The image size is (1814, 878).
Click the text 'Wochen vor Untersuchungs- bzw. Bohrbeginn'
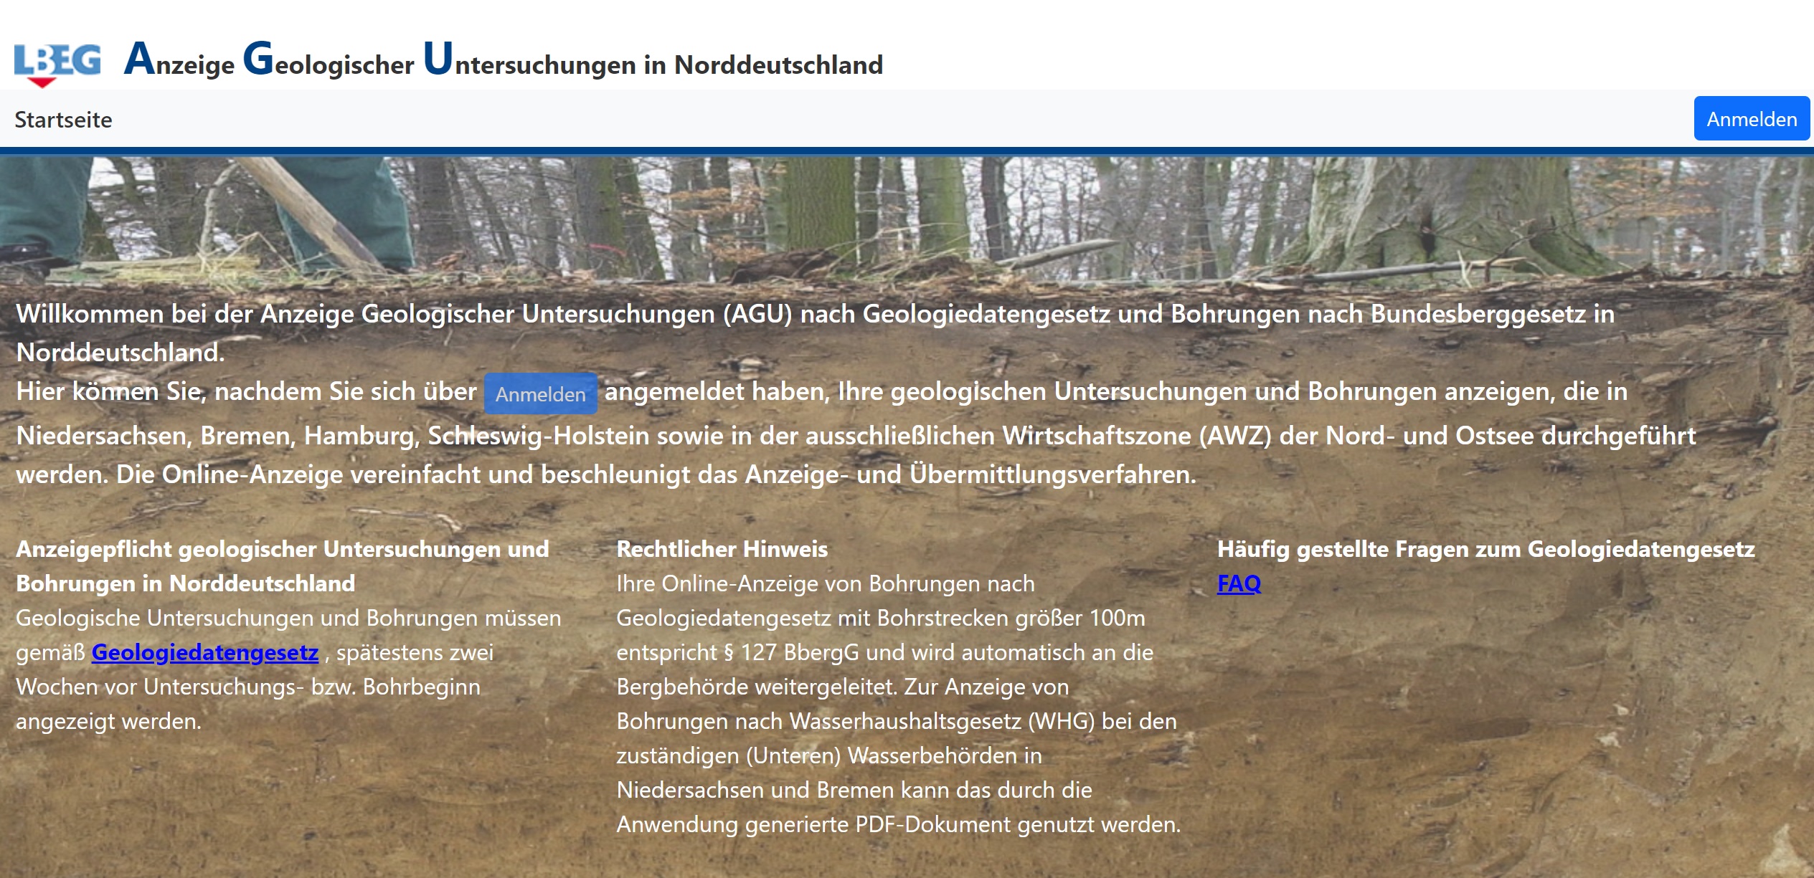[x=248, y=687]
